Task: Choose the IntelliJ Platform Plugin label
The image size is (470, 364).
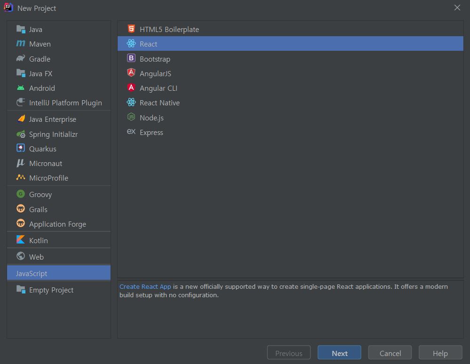Action: pos(65,103)
